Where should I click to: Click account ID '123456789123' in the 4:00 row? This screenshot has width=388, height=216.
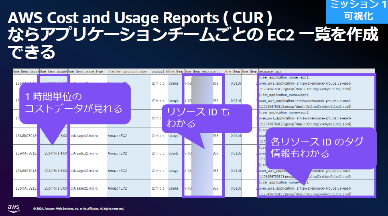[27, 153]
